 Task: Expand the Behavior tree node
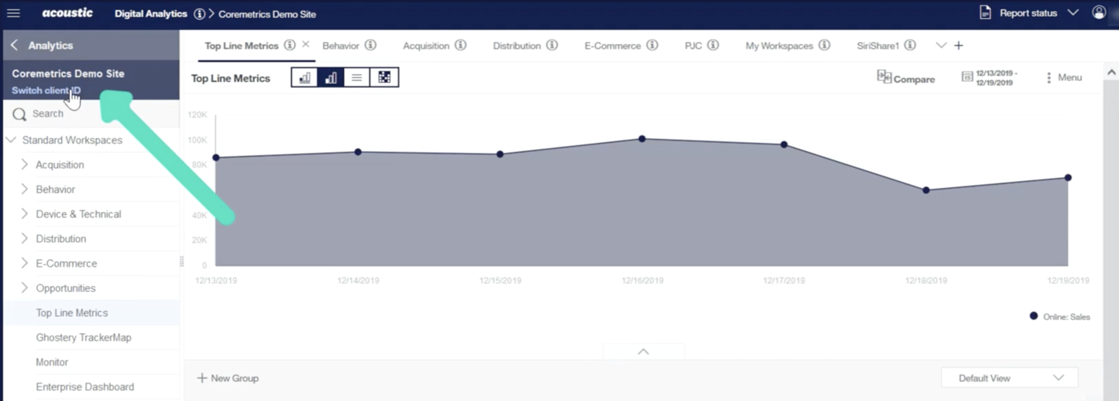[24, 189]
